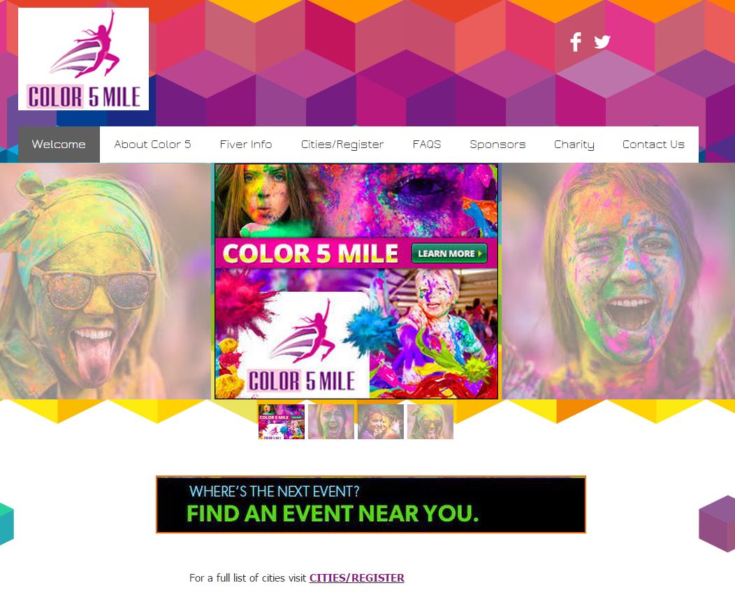
Task: Open the Twitter bird icon link
Action: [x=602, y=42]
